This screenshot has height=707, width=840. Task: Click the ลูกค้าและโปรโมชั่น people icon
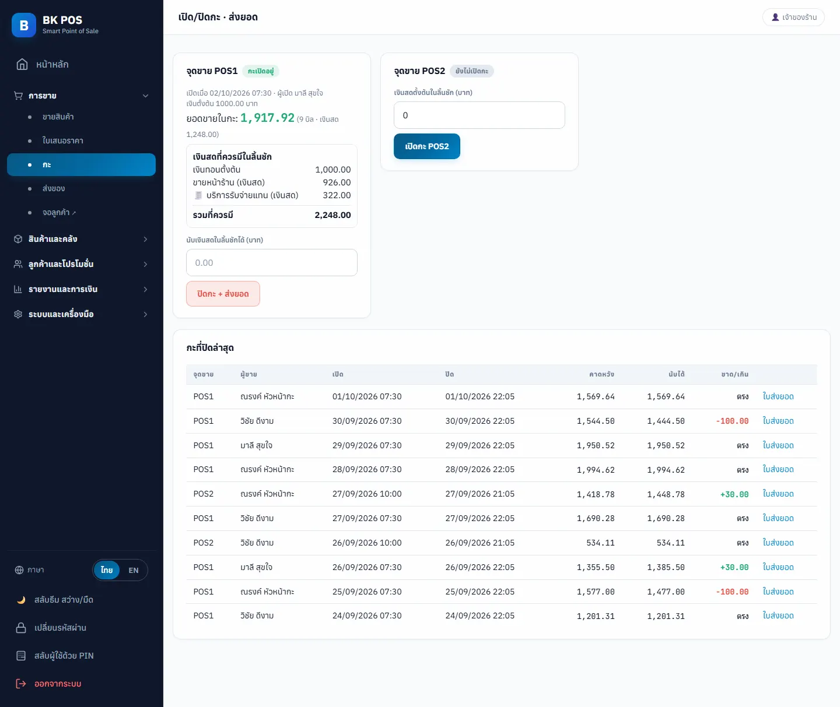coord(18,264)
